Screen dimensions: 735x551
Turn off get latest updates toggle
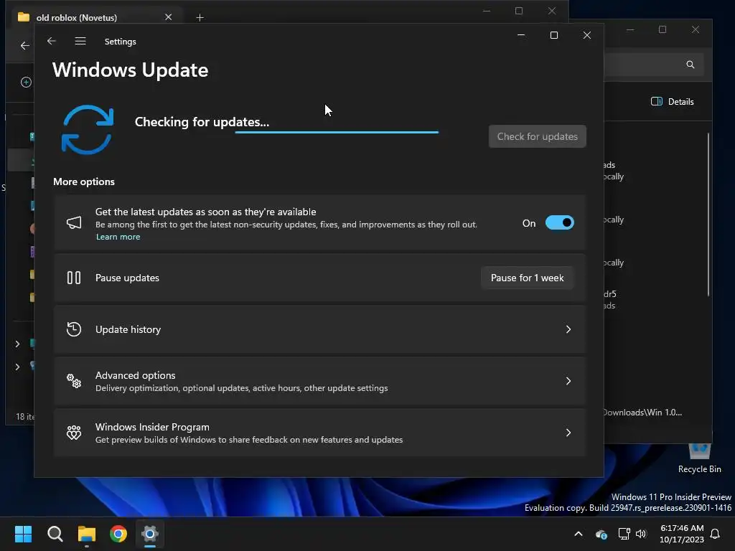coord(559,223)
